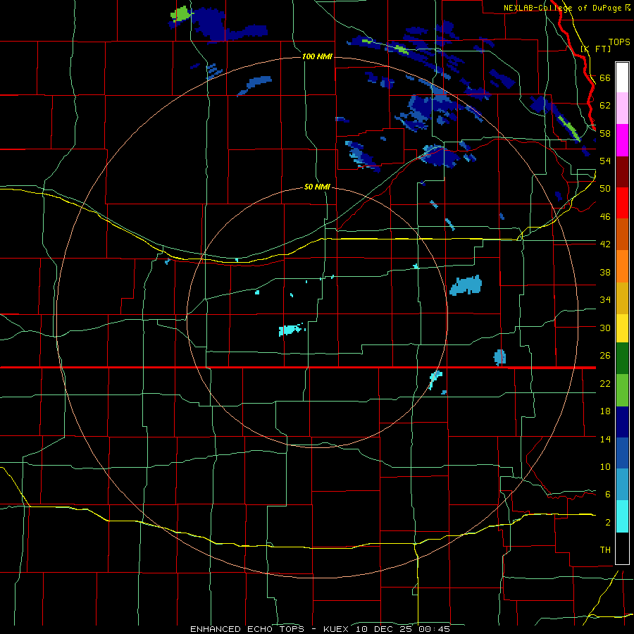Click the "KUEX" radar site identifier
This screenshot has width=634, height=634.
335,629
